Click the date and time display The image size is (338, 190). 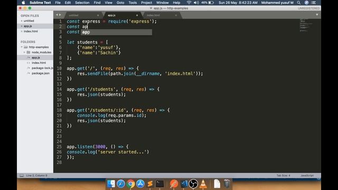click(x=238, y=3)
